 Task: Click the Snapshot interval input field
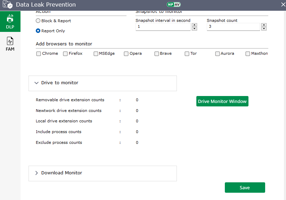coord(163,27)
